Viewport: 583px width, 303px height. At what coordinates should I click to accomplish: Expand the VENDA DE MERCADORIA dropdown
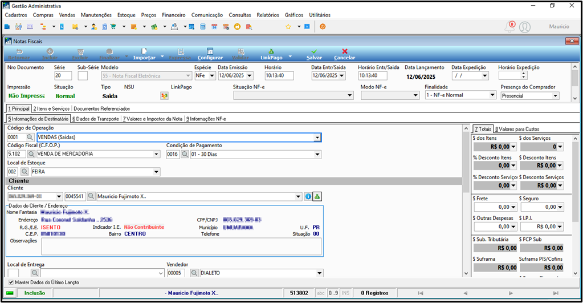pos(157,153)
